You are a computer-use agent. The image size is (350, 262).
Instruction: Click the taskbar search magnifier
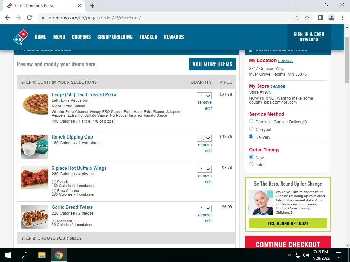25,255
